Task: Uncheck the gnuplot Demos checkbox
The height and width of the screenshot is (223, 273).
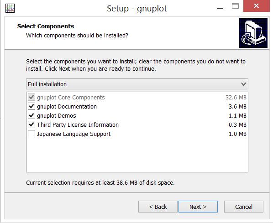Action: (31, 115)
